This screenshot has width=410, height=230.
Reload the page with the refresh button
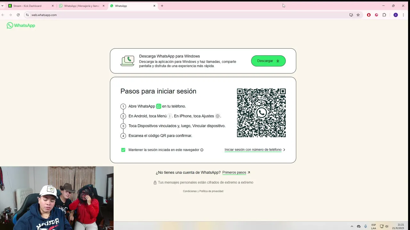click(18, 15)
